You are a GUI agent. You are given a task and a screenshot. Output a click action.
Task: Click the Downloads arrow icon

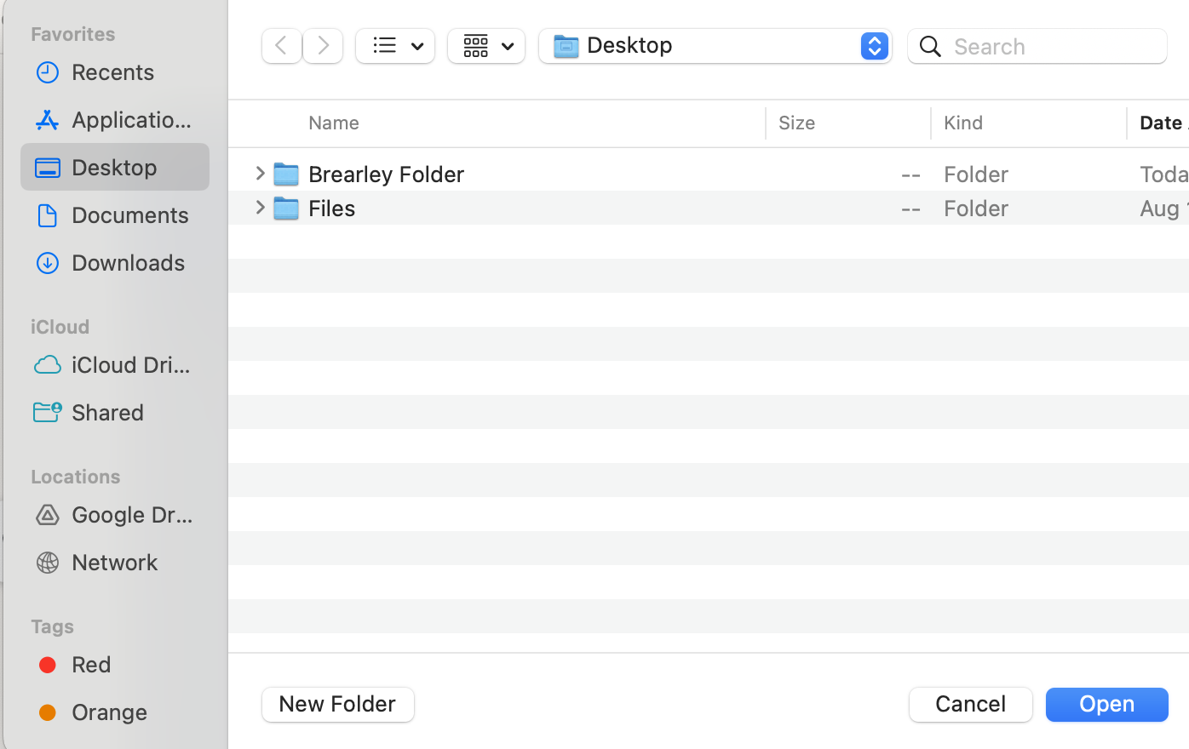[48, 263]
